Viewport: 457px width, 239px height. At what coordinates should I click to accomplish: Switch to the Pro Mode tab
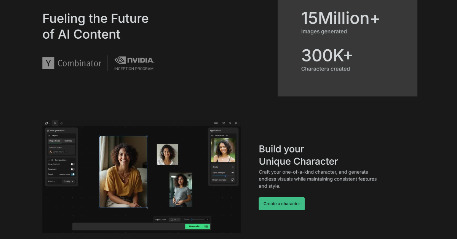(68, 141)
